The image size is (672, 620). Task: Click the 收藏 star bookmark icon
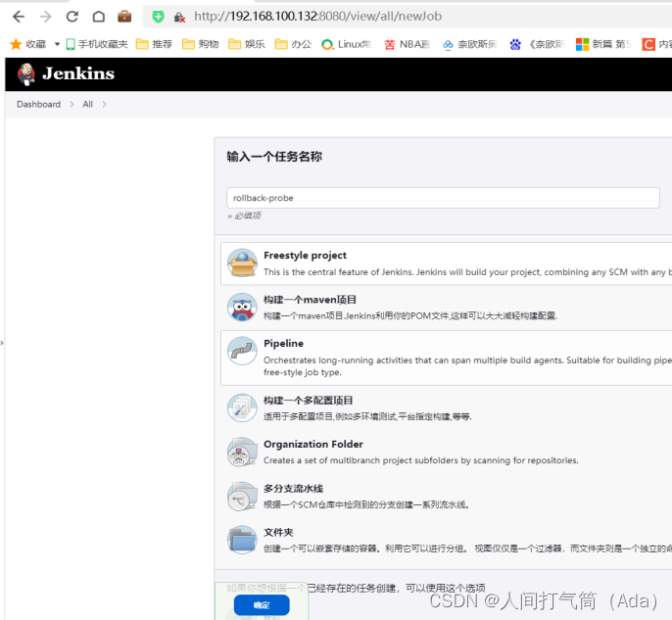pyautogui.click(x=16, y=44)
